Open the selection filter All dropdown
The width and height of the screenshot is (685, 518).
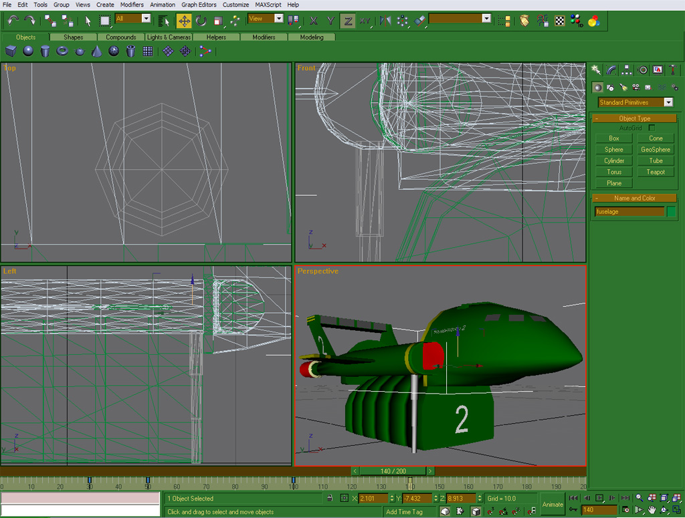(x=146, y=18)
